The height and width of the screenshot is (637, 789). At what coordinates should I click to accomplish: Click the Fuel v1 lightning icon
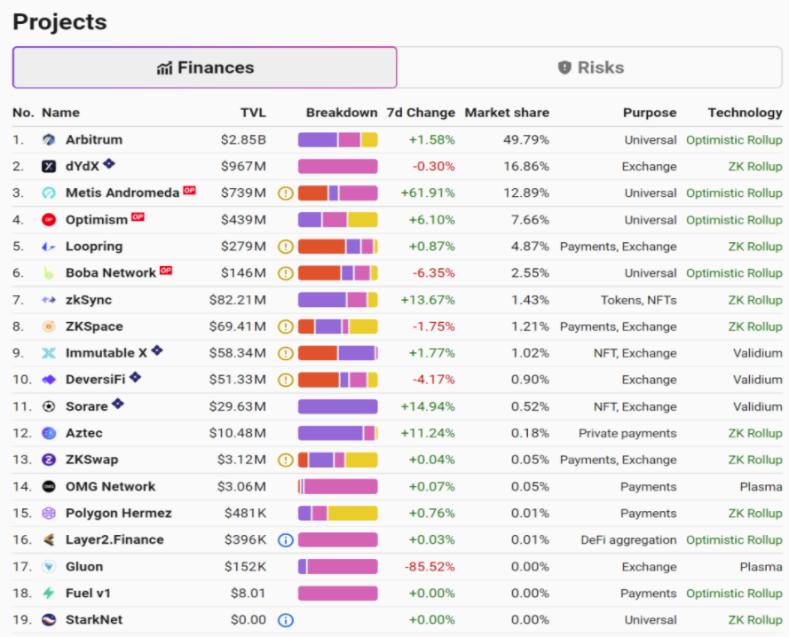click(x=49, y=594)
